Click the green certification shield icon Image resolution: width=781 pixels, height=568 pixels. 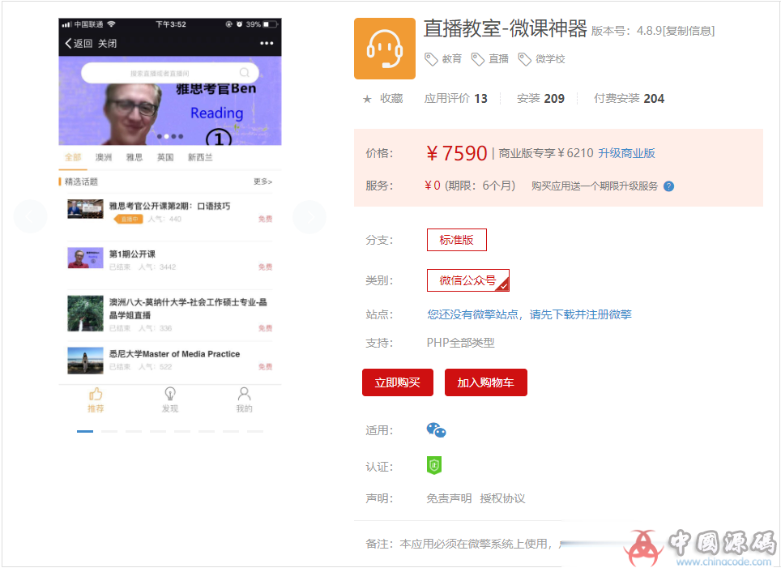434,465
